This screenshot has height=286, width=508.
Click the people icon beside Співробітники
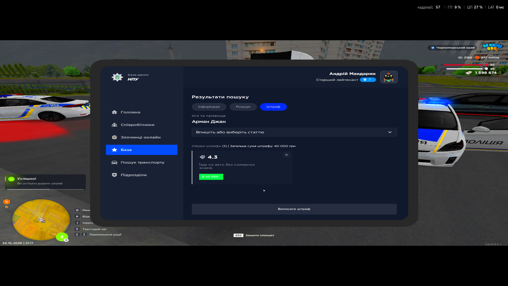click(x=114, y=125)
